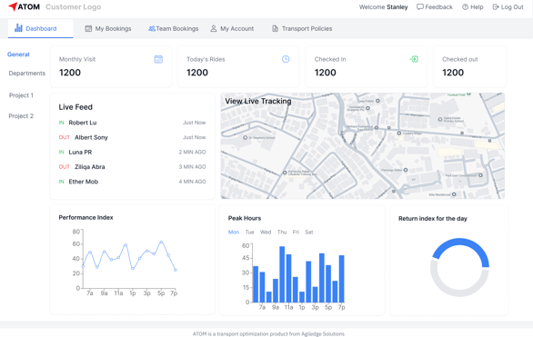
Task: Select Tue in the Peak Hours day selector
Action: pyautogui.click(x=249, y=233)
